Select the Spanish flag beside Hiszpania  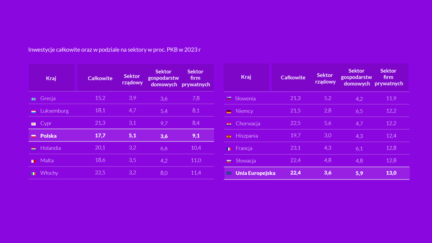(229, 136)
